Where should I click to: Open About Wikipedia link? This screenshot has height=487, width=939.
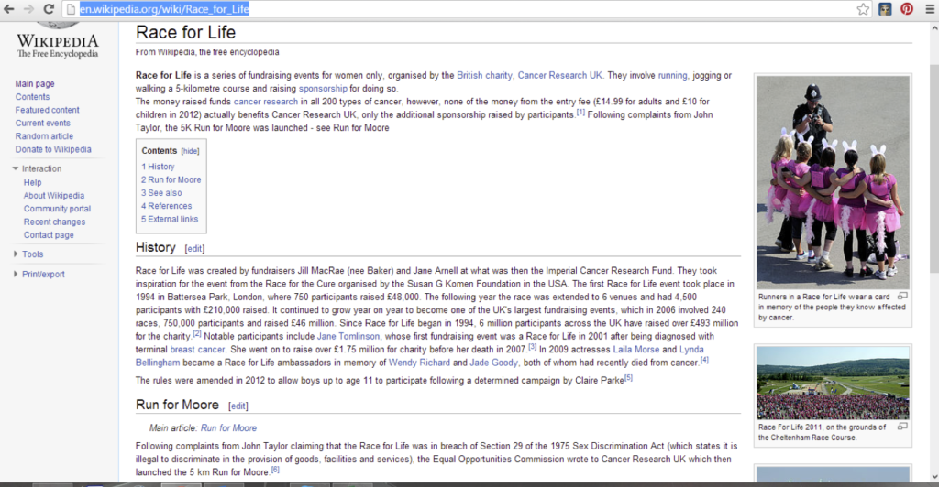tap(54, 195)
